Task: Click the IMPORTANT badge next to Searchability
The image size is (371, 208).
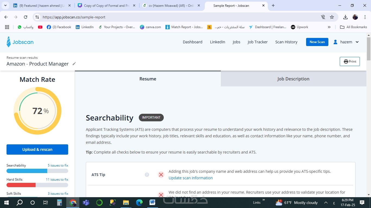Action: click(151, 118)
